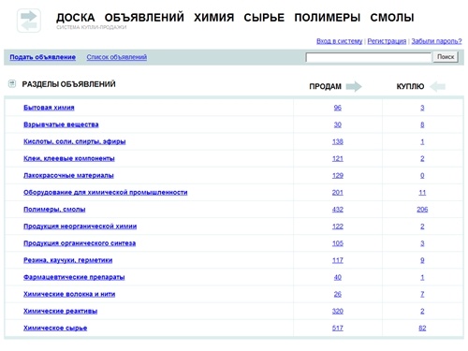
Task: Click 9 buy ads for Резина, каучуки
Action: pyautogui.click(x=422, y=260)
